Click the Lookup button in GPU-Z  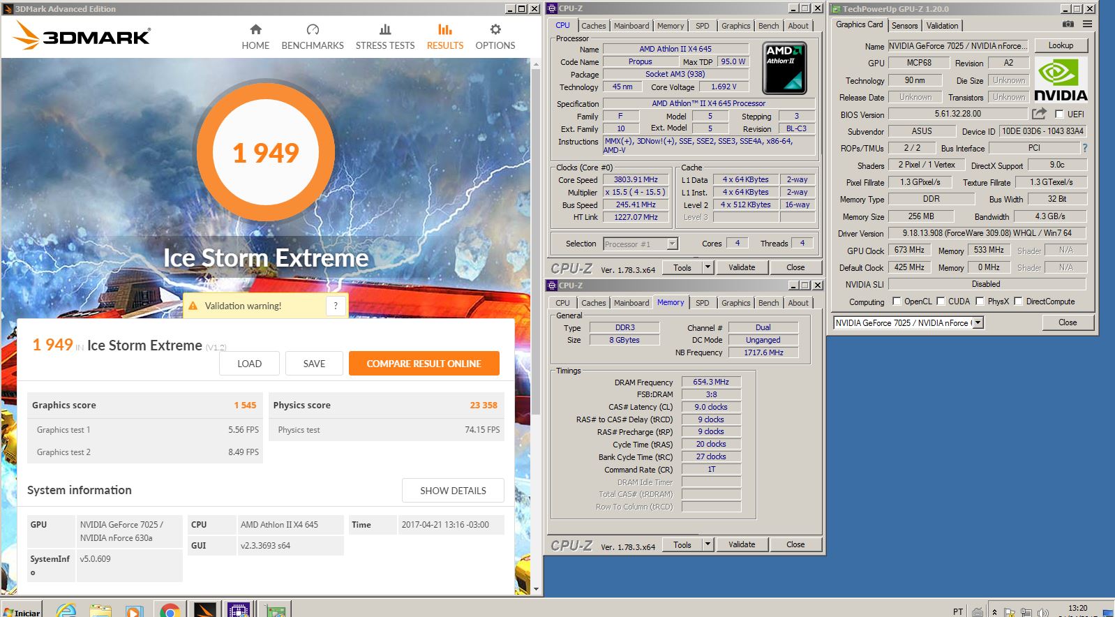click(x=1061, y=45)
